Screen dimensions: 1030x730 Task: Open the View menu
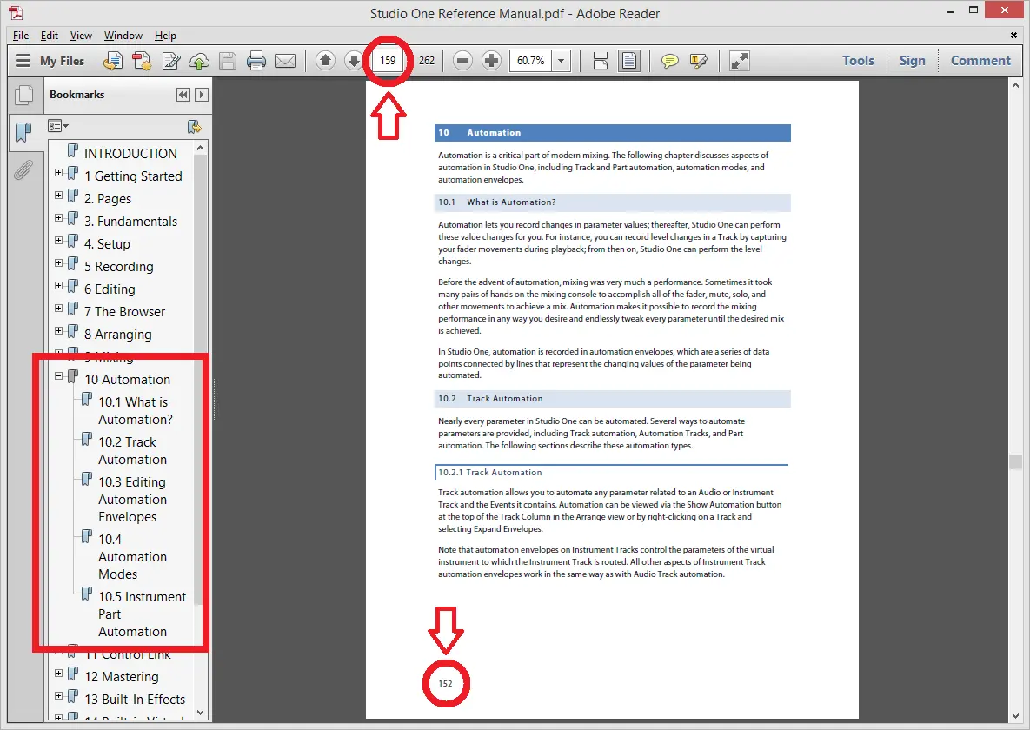81,36
